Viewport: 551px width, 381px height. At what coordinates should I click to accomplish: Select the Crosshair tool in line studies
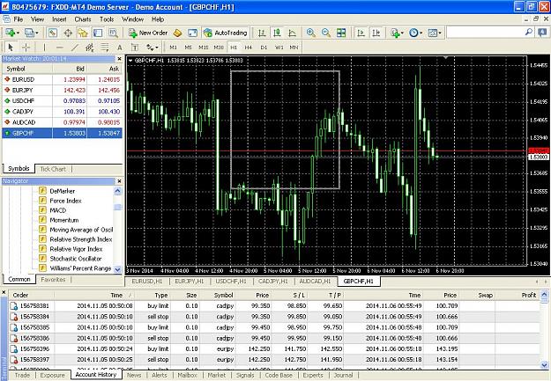(x=26, y=47)
